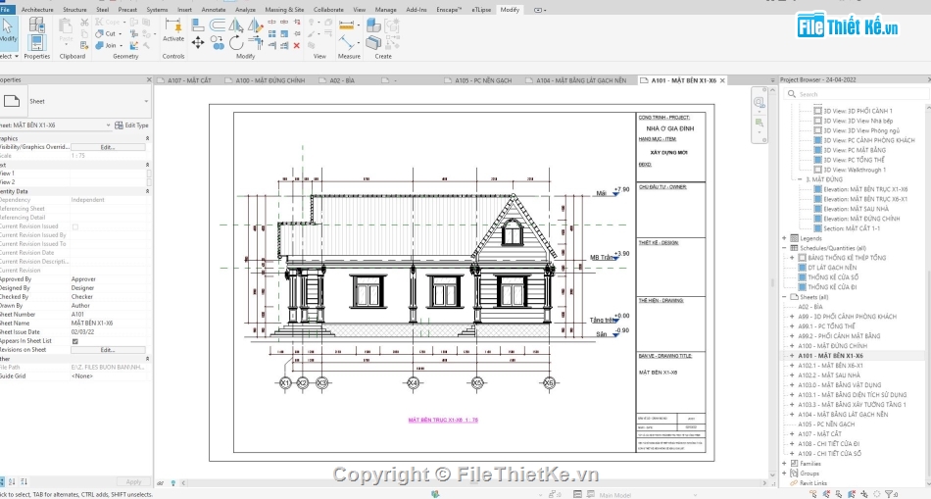Screen dimensions: 931x499
Task: Select Section: MẶT CẮT 1-1 in browser
Action: click(x=852, y=228)
